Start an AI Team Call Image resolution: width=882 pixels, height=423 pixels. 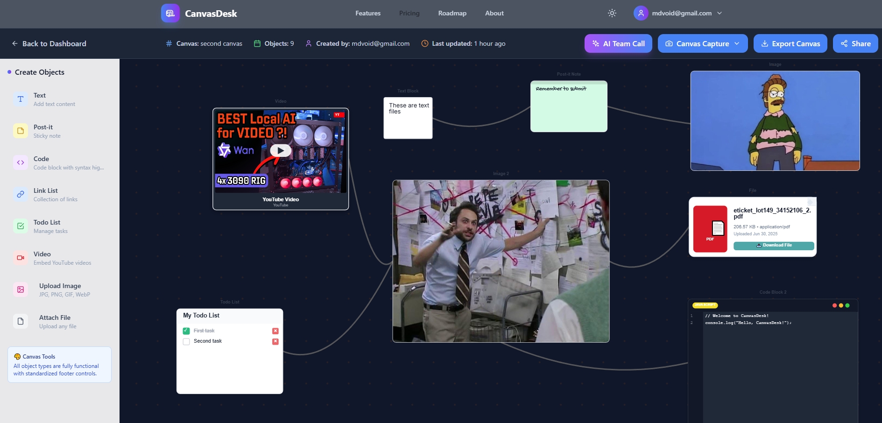point(618,43)
